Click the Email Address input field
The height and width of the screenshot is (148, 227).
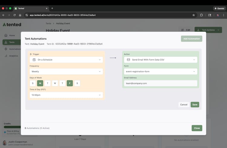click(x=160, y=83)
